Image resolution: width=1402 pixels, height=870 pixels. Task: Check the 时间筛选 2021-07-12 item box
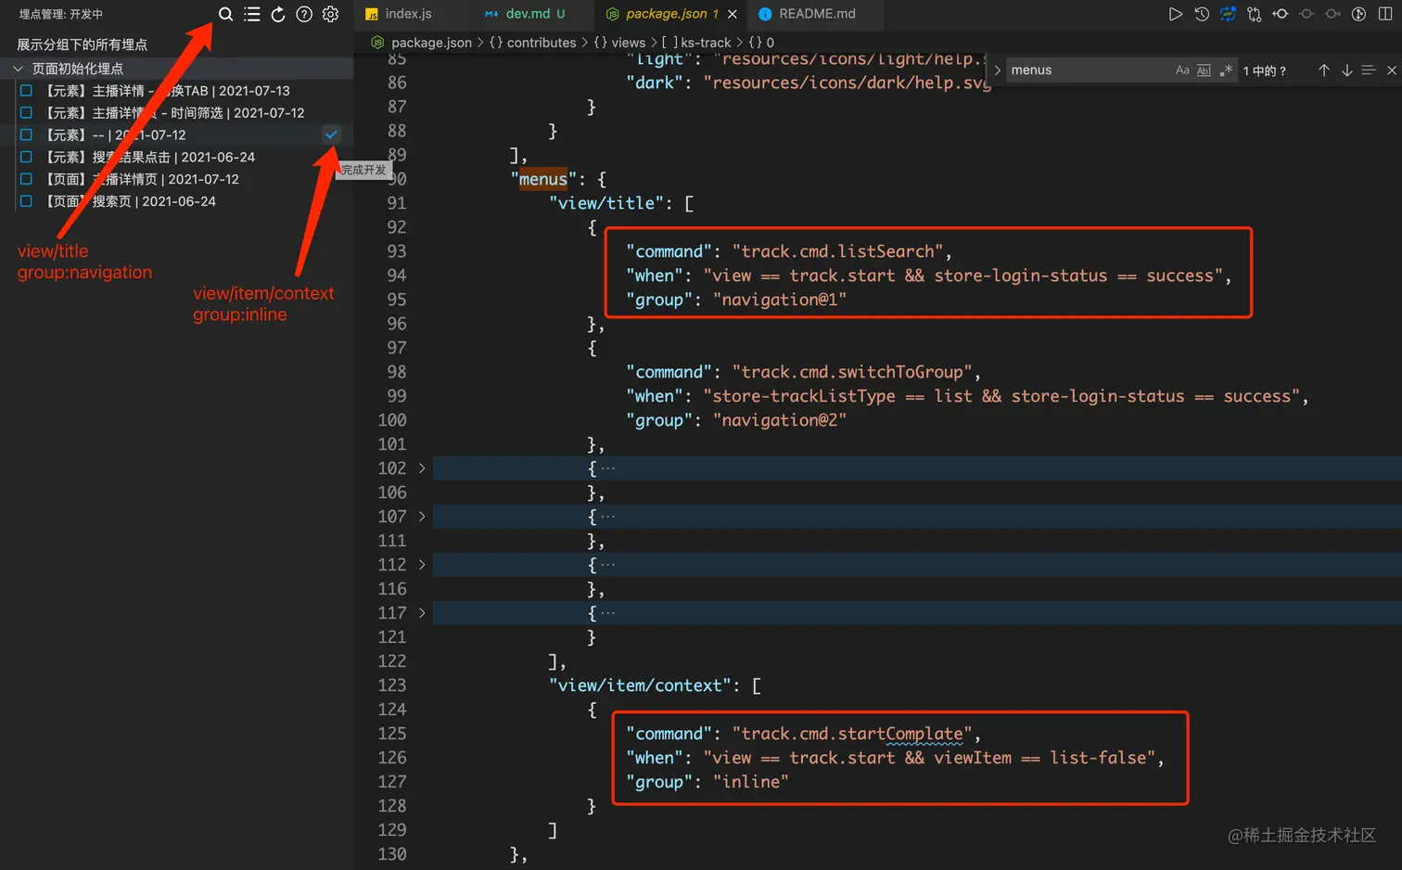(26, 112)
